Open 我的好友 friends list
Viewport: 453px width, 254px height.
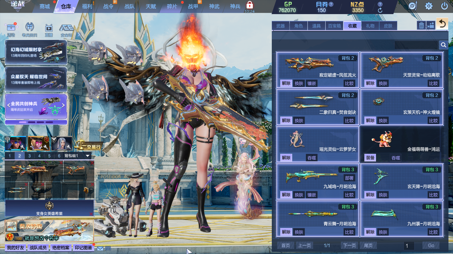coord(16,248)
